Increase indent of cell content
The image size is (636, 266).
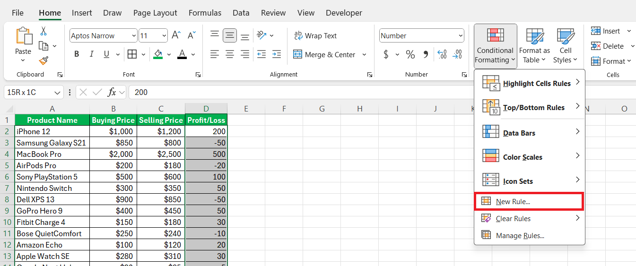click(277, 54)
